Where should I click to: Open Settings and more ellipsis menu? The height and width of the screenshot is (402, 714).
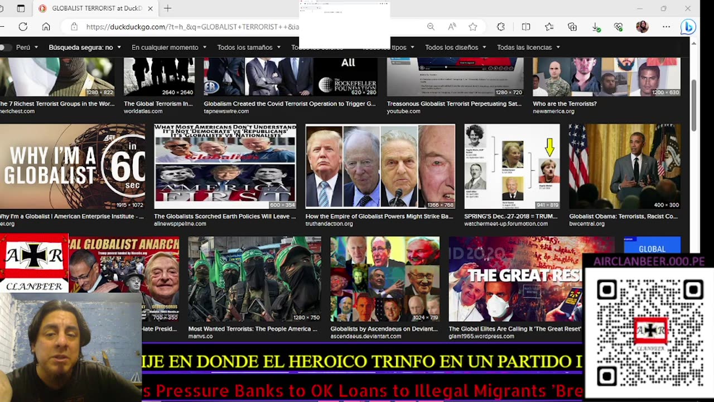coord(666,27)
